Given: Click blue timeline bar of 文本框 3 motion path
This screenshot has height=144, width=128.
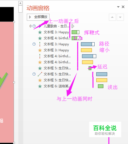Looking at the screenshot, I should click(88, 44).
